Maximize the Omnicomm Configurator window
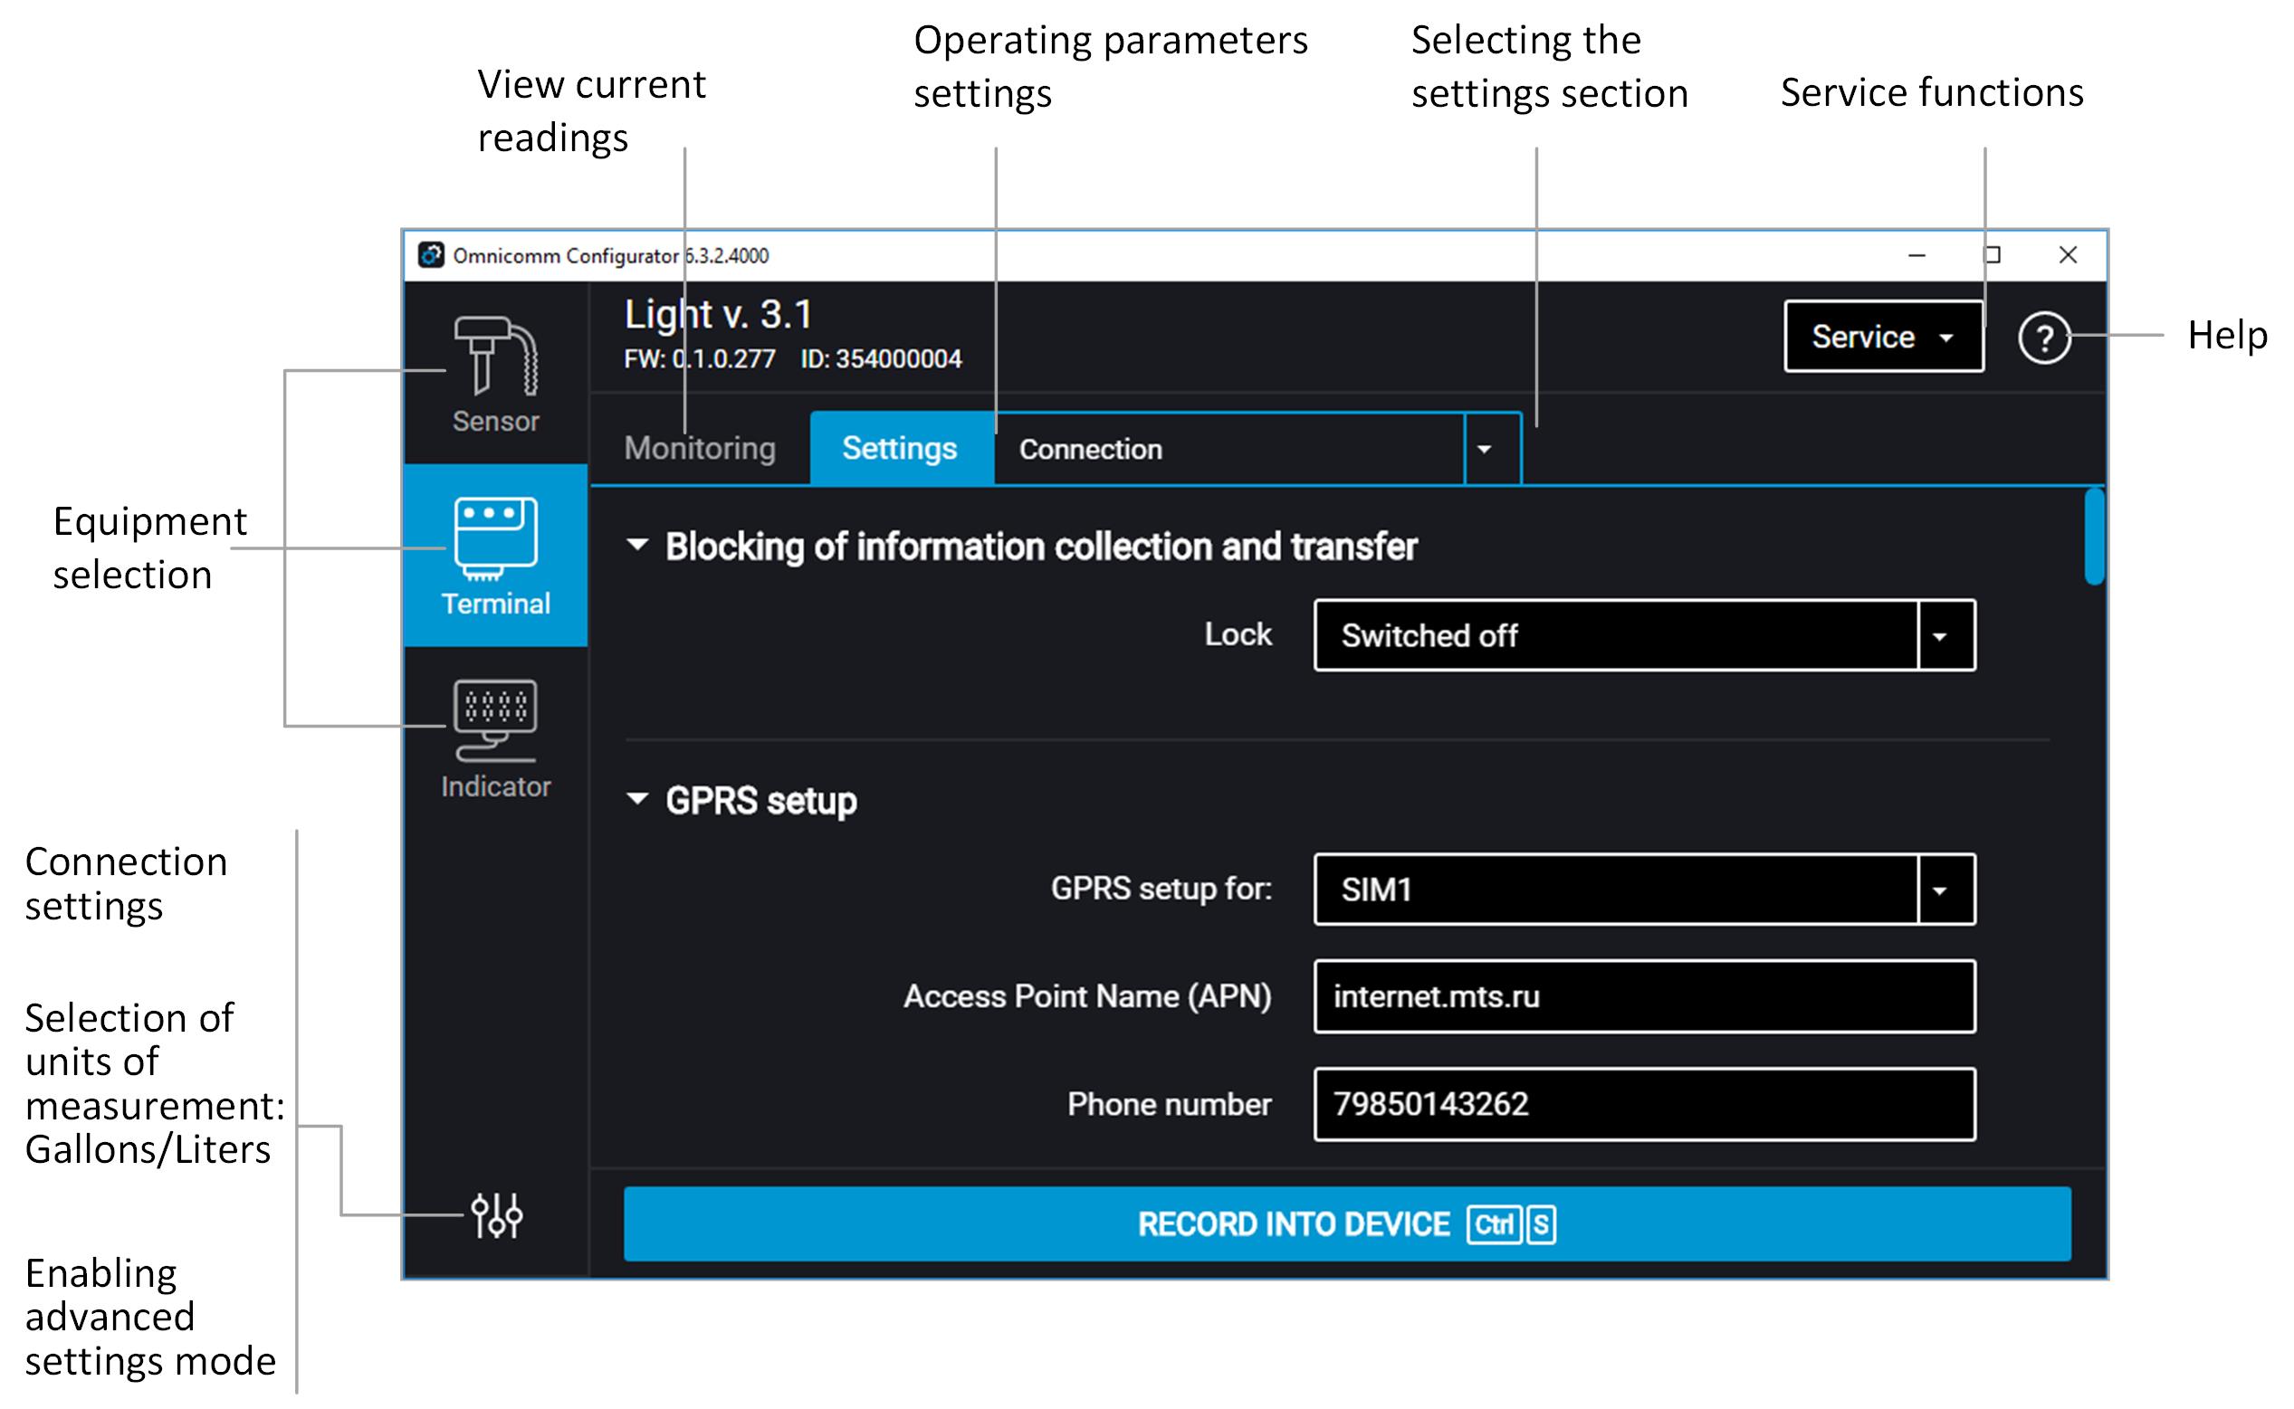 (1992, 255)
